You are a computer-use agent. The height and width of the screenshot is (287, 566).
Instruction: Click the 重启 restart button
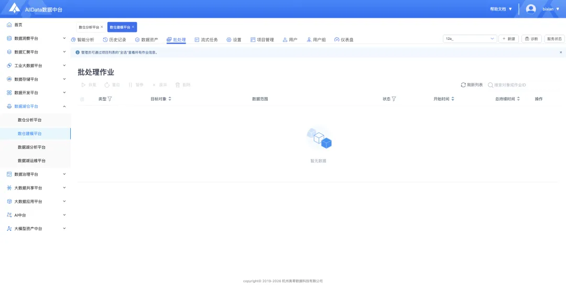point(112,85)
